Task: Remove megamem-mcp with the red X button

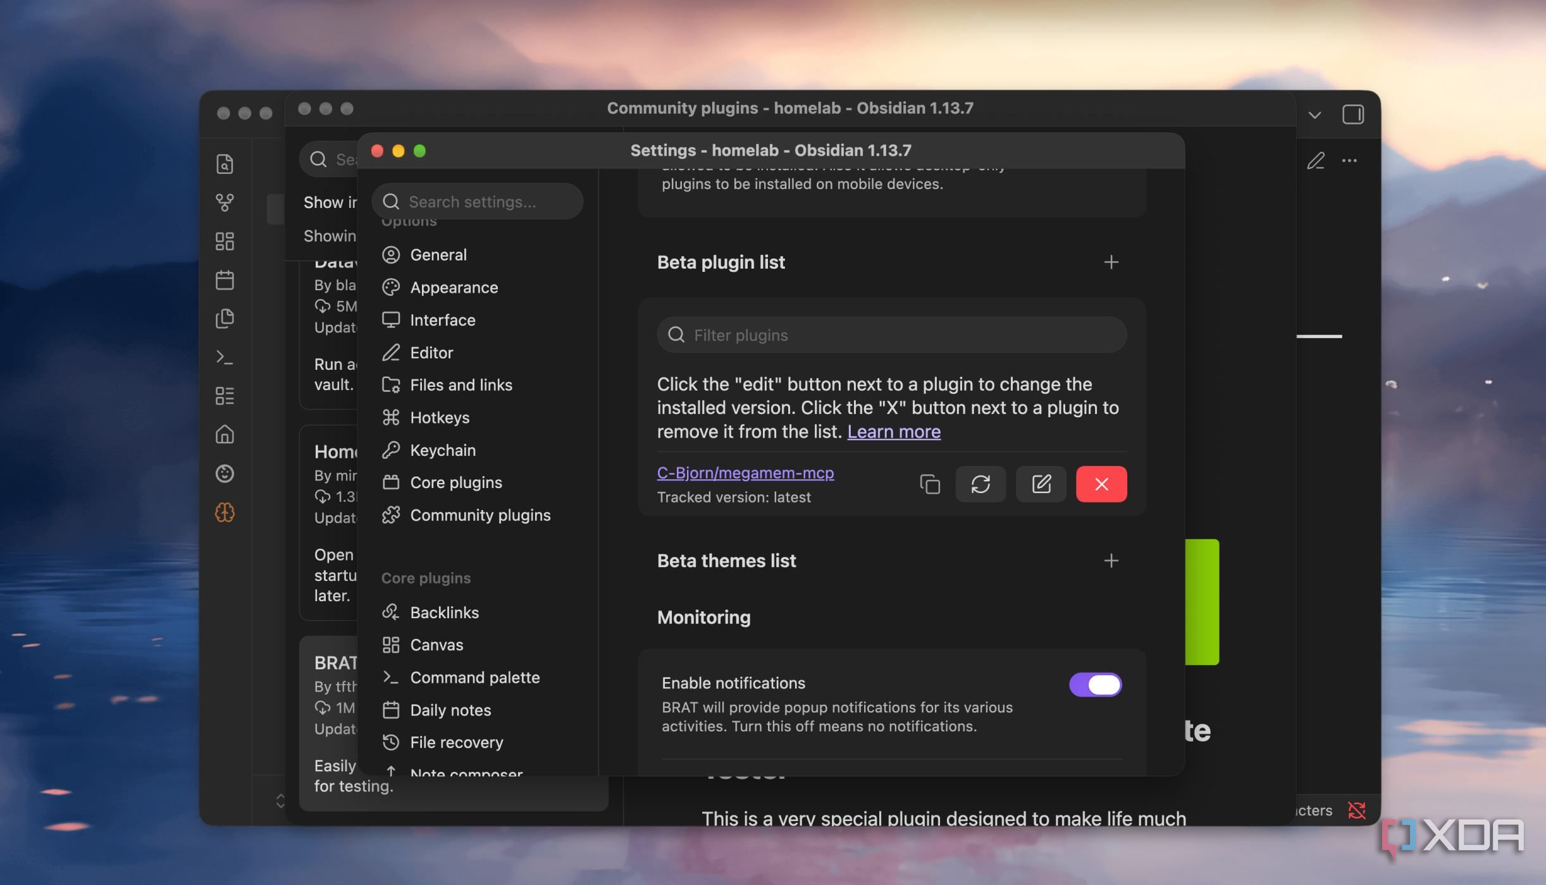Action: click(x=1101, y=484)
